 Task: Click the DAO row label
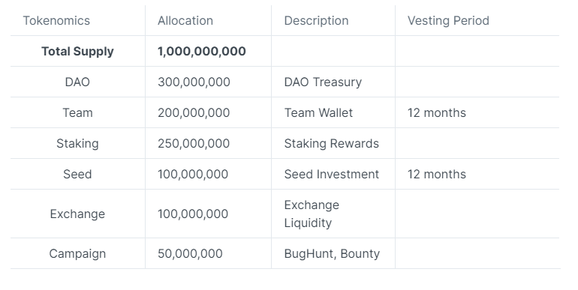[x=77, y=82]
